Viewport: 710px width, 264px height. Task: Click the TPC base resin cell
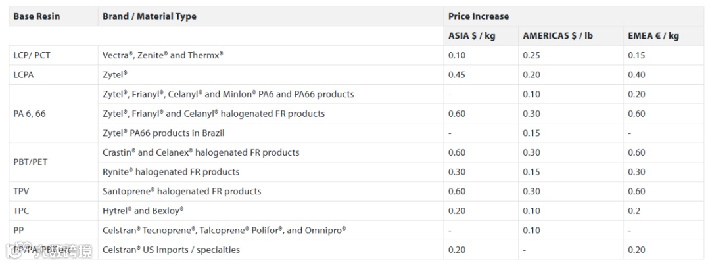pos(22,211)
